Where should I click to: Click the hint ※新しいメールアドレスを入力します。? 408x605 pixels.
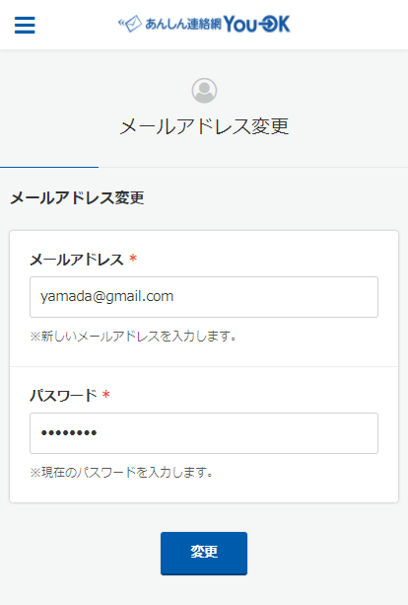click(133, 337)
